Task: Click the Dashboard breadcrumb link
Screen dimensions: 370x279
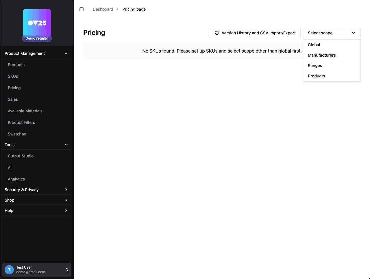Action: (103, 9)
